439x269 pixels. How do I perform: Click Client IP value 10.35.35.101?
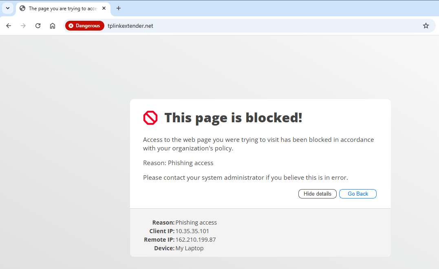pyautogui.click(x=192, y=231)
